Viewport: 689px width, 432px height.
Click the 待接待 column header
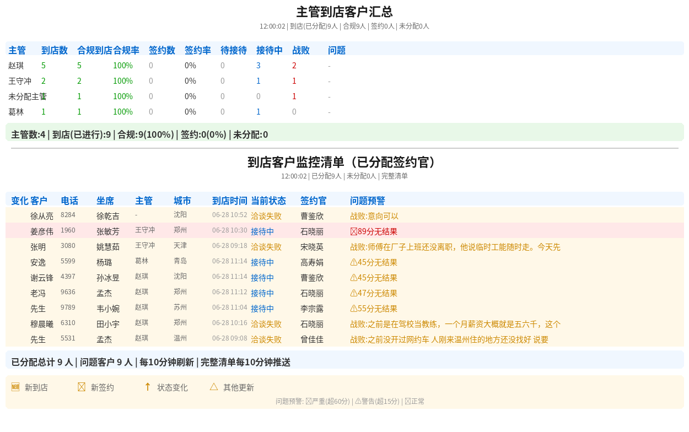click(234, 50)
